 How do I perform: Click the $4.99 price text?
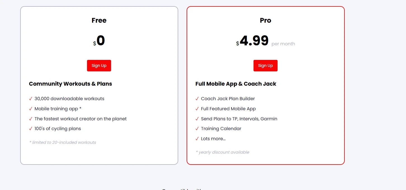click(254, 41)
